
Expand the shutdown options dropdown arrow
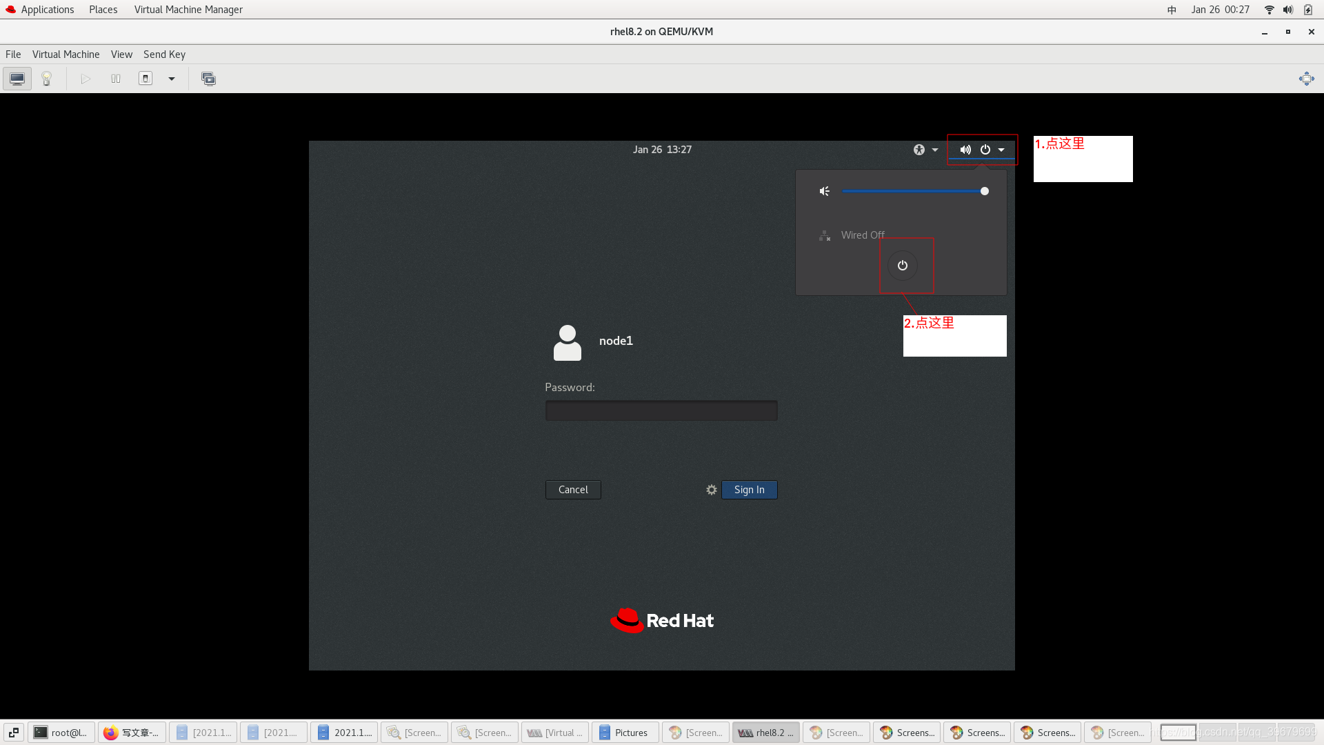(172, 79)
